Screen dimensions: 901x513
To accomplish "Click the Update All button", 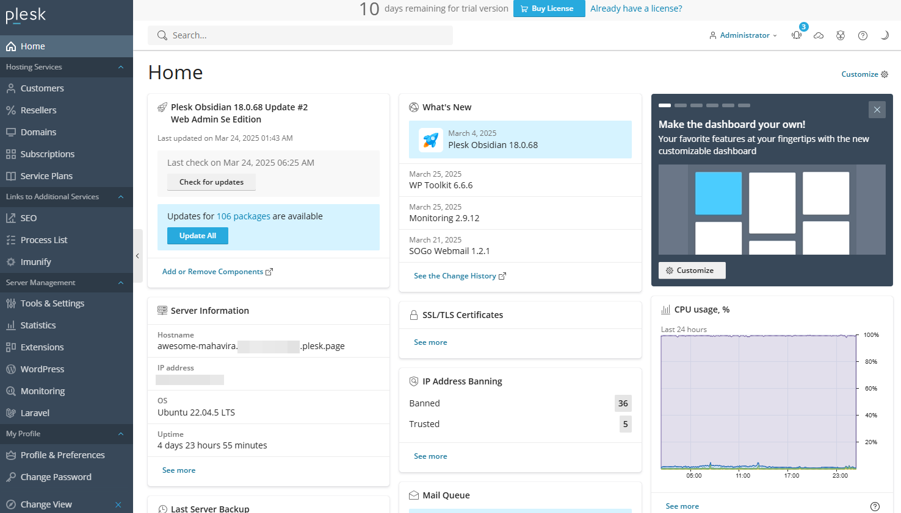I will click(198, 236).
